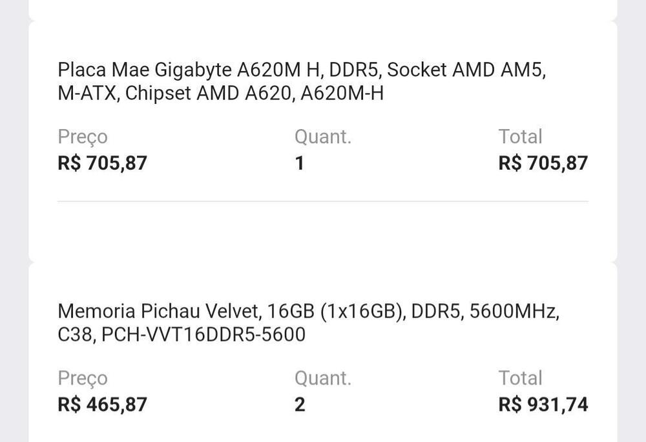Click the quantity value 2
Viewport: 646px width, 442px height.
tap(300, 405)
